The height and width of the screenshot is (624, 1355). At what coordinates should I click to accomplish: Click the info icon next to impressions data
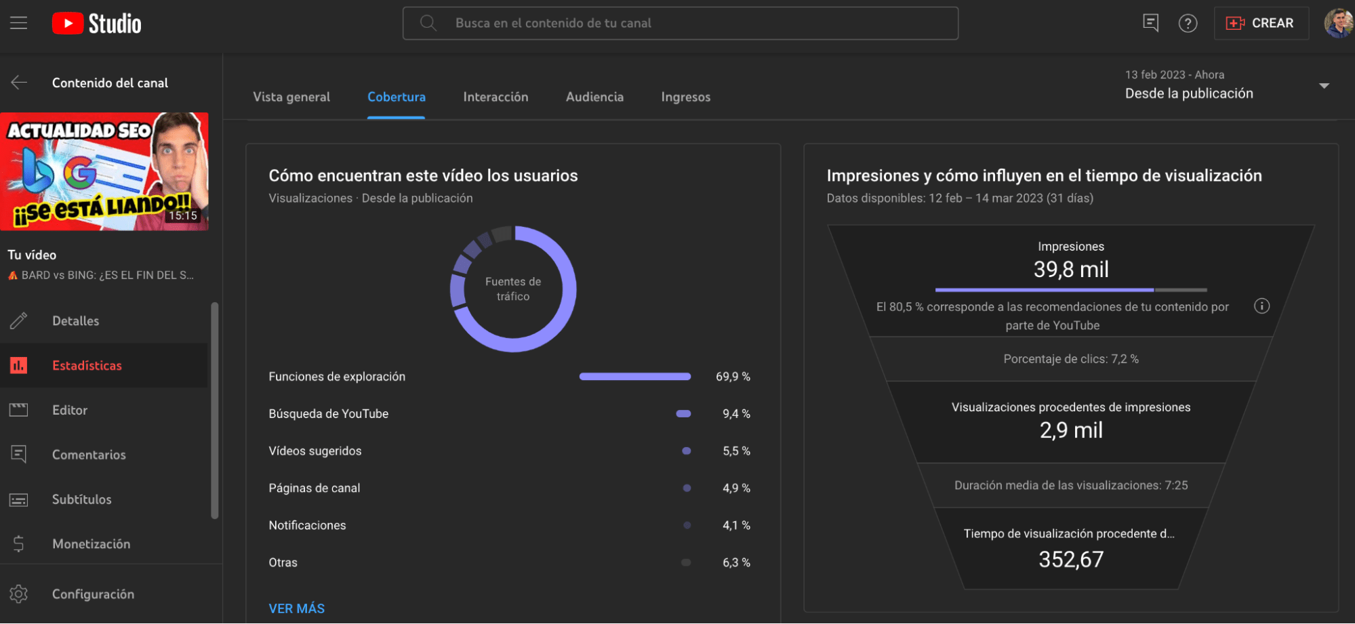coord(1261,306)
